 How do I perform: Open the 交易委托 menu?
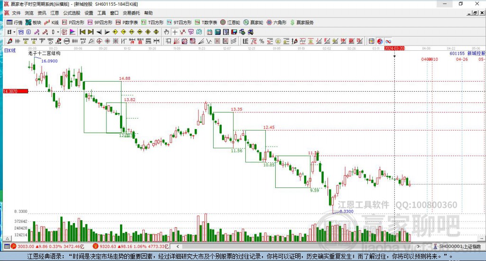131,13
